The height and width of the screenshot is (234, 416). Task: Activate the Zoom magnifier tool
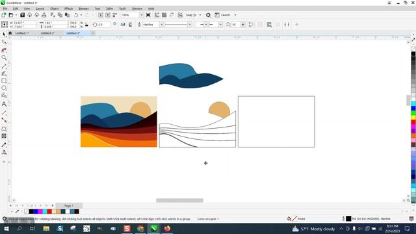coord(4,58)
